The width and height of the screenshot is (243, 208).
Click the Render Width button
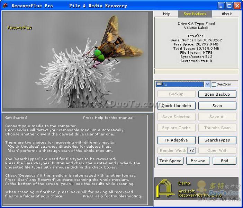tap(173, 150)
